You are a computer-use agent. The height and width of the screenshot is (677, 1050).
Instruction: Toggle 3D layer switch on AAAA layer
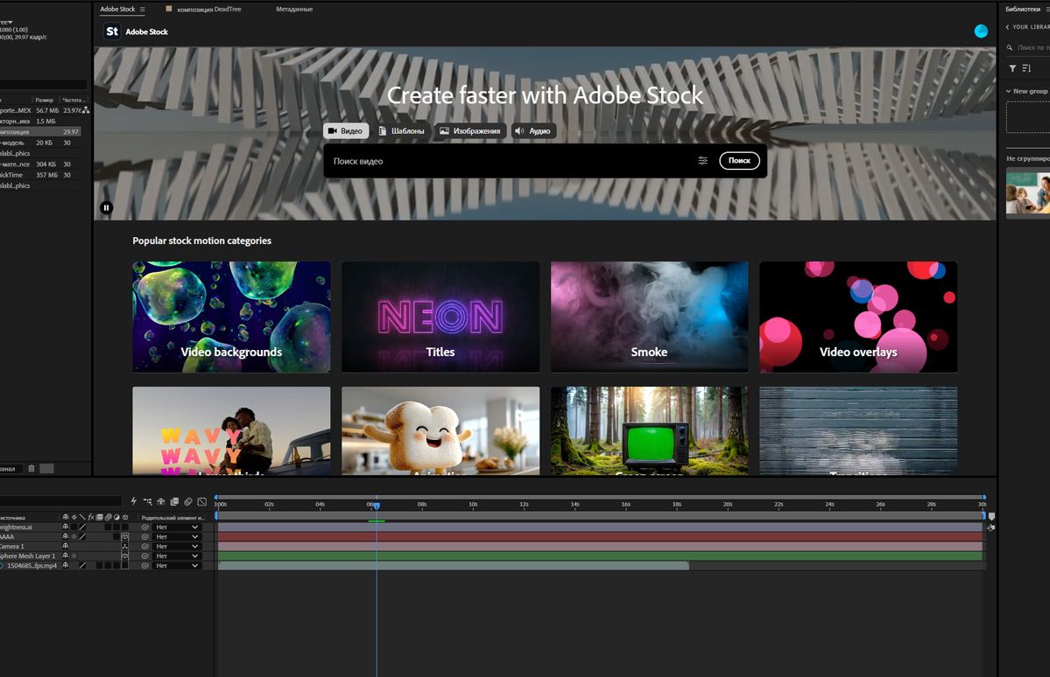(125, 536)
